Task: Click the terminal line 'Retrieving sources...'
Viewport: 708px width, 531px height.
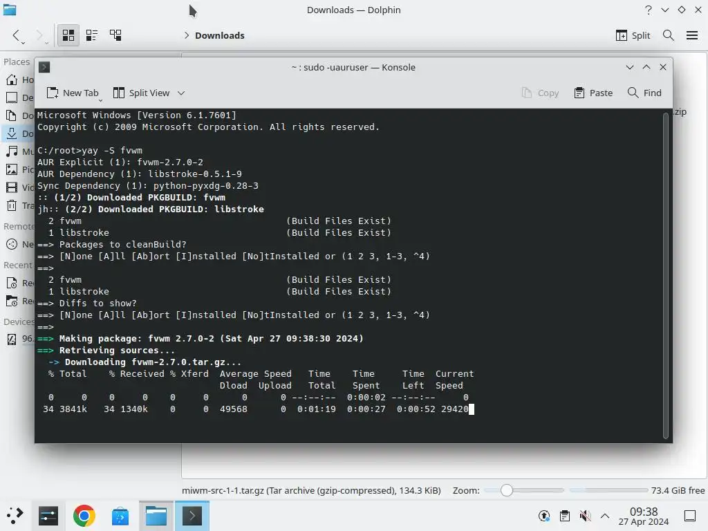Action: click(117, 351)
